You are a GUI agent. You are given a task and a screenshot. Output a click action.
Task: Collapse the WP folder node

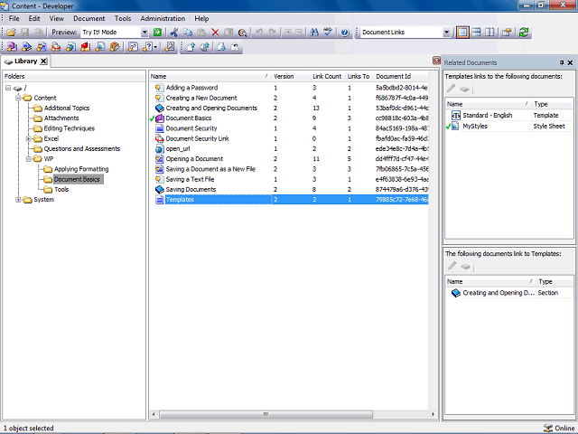(28, 159)
